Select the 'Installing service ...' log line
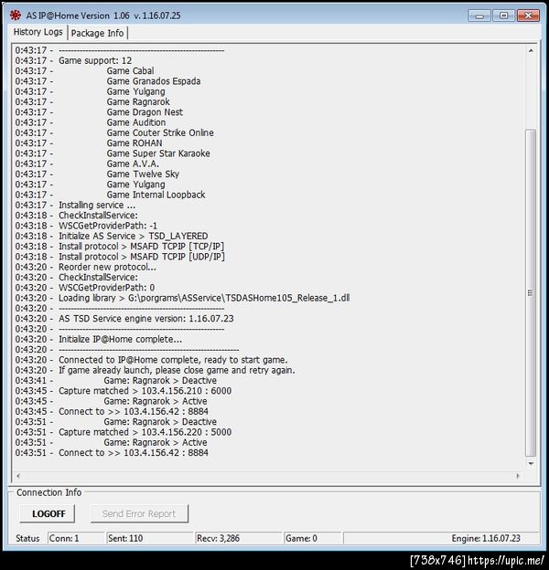This screenshot has height=570, width=549. click(x=75, y=205)
